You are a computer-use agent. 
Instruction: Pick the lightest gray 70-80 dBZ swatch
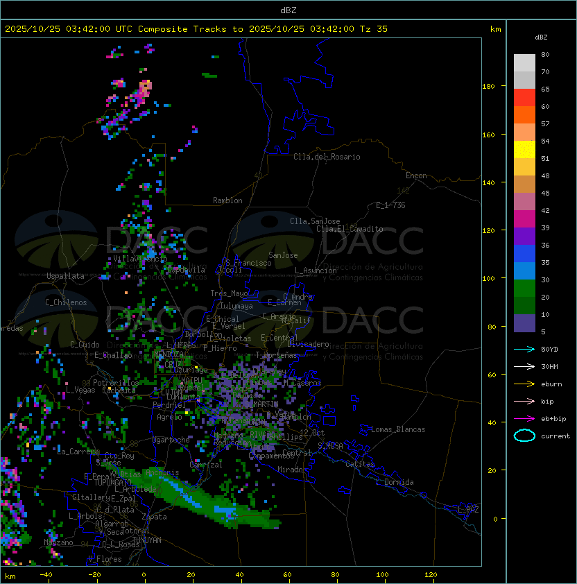tap(524, 63)
